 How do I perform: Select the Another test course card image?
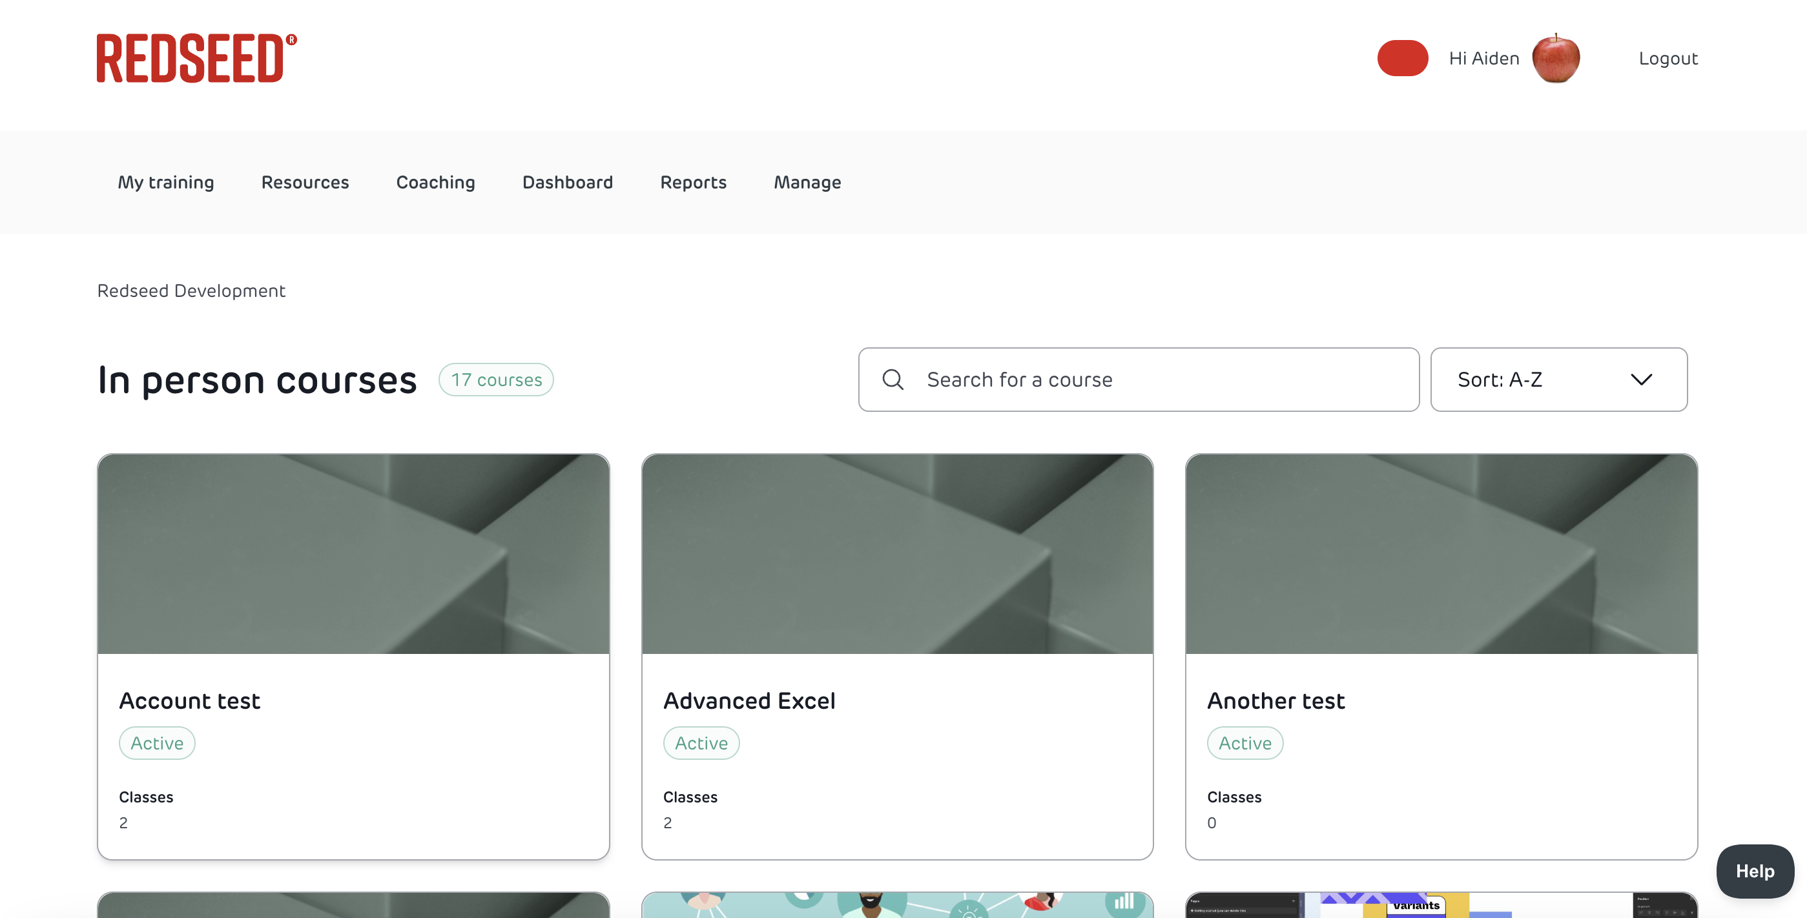(1441, 554)
